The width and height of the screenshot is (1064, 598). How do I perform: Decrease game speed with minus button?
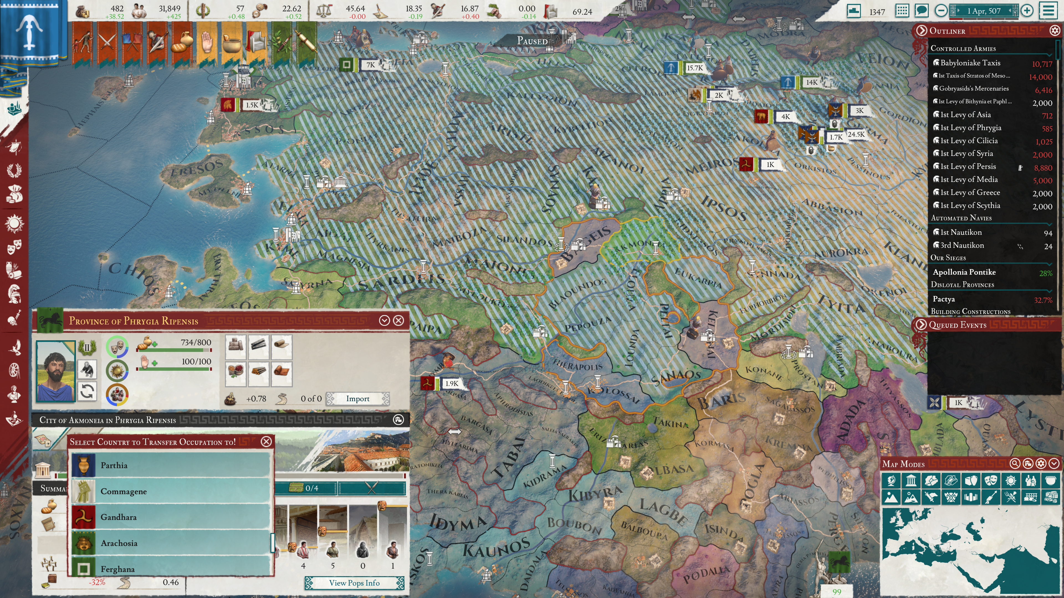[941, 11]
